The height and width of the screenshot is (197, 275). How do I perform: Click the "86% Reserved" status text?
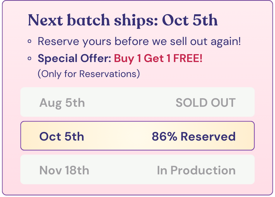coord(193,137)
